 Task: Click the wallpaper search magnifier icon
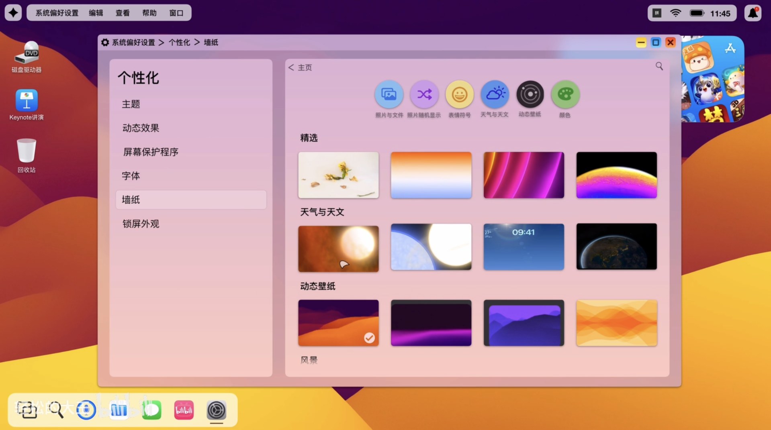pyautogui.click(x=659, y=66)
